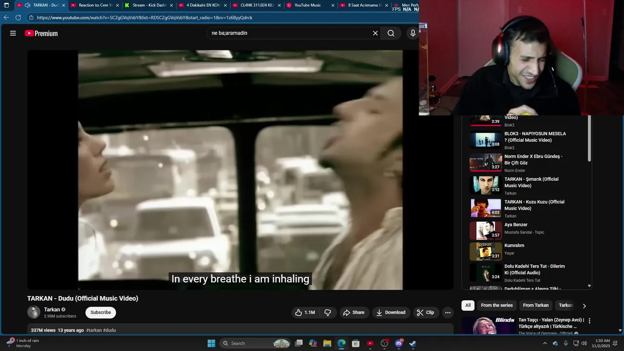Dislike the Dudu video
Viewport: 624px width, 351px height.
coord(328,312)
